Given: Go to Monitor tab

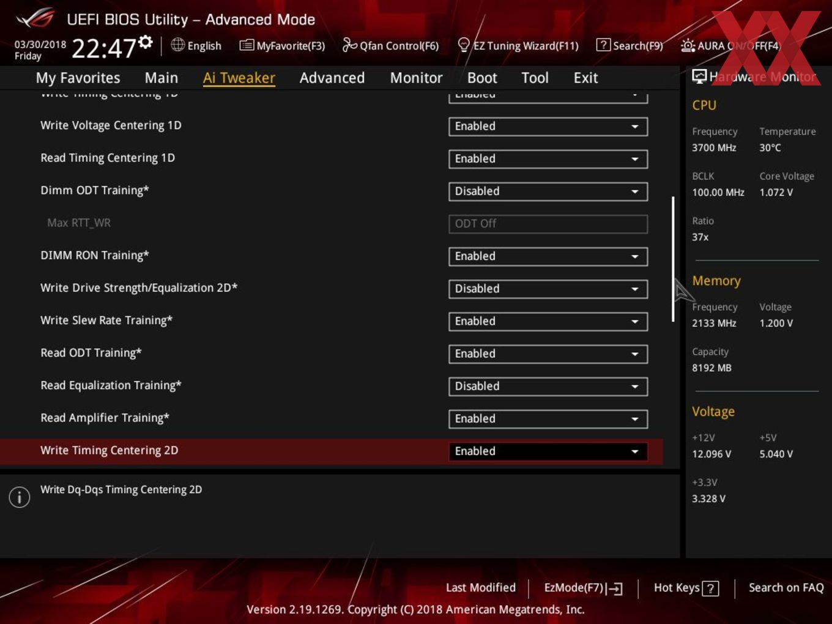Looking at the screenshot, I should [x=416, y=78].
